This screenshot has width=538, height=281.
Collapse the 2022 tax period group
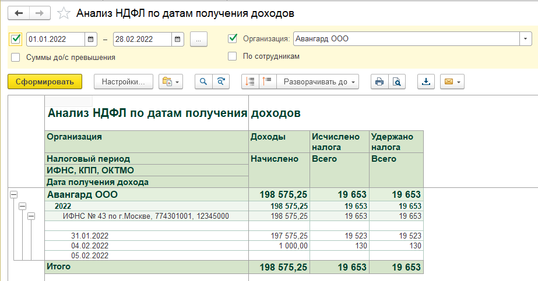tap(23, 206)
